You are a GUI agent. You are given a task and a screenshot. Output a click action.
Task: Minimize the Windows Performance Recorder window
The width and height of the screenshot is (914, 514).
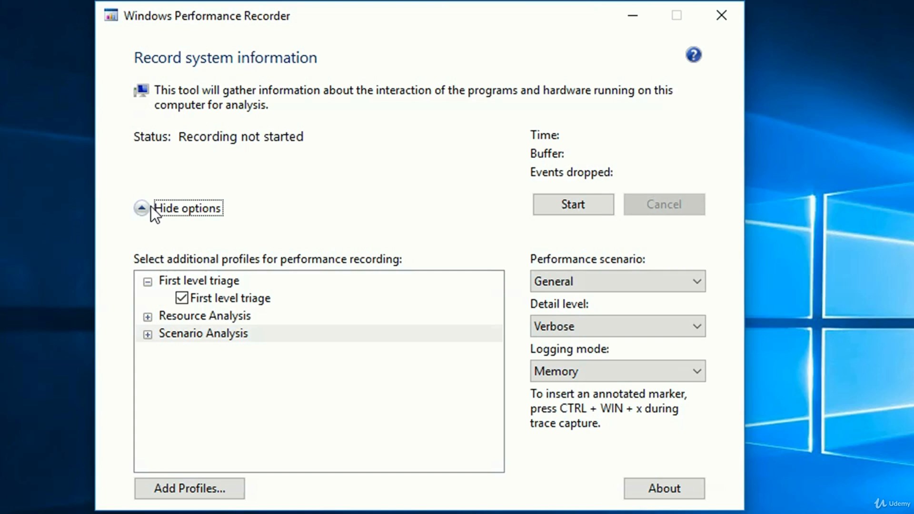[633, 15]
